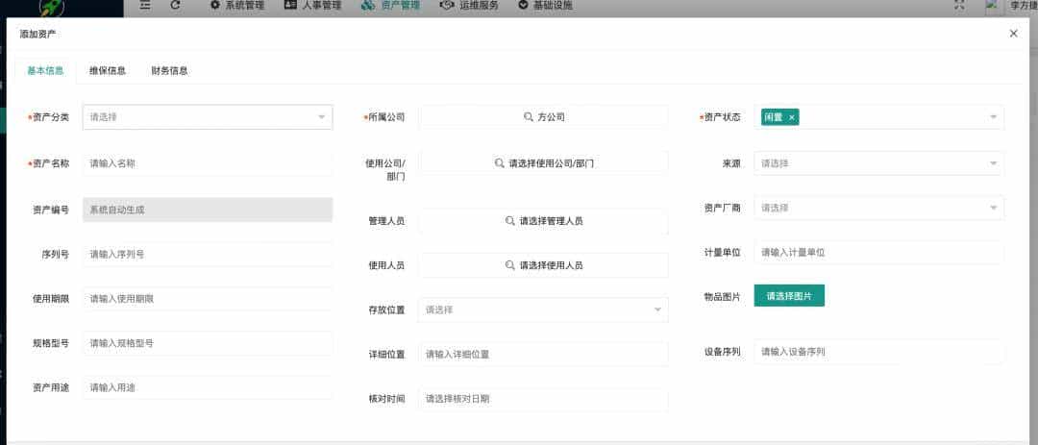This screenshot has height=445, width=1038.
Task: Click the 序列号 input field
Action: tap(208, 255)
